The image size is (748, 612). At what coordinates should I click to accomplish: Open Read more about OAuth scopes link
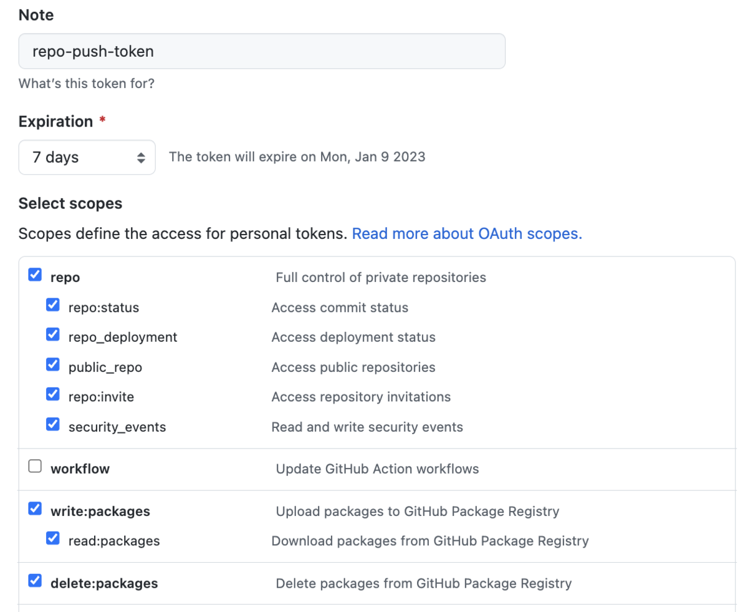(x=467, y=234)
